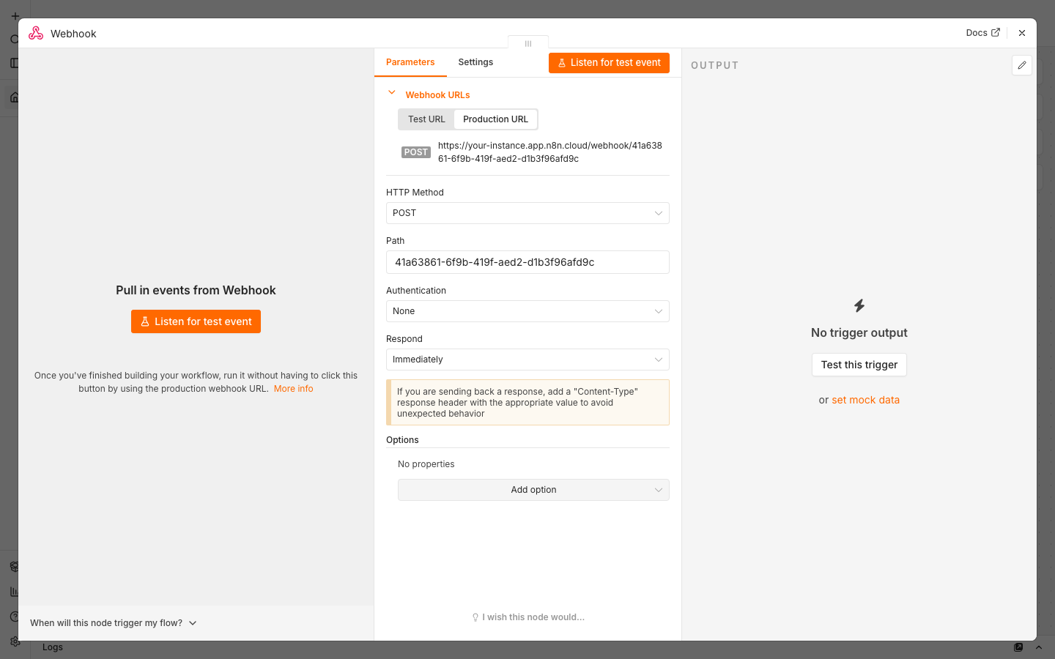1055x659 pixels.
Task: Expand When will this node trigger my flow
Action: 114,623
